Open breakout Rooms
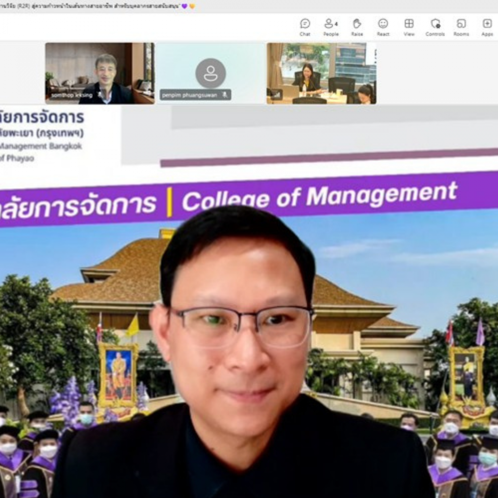This screenshot has height=498, width=498. point(461,27)
